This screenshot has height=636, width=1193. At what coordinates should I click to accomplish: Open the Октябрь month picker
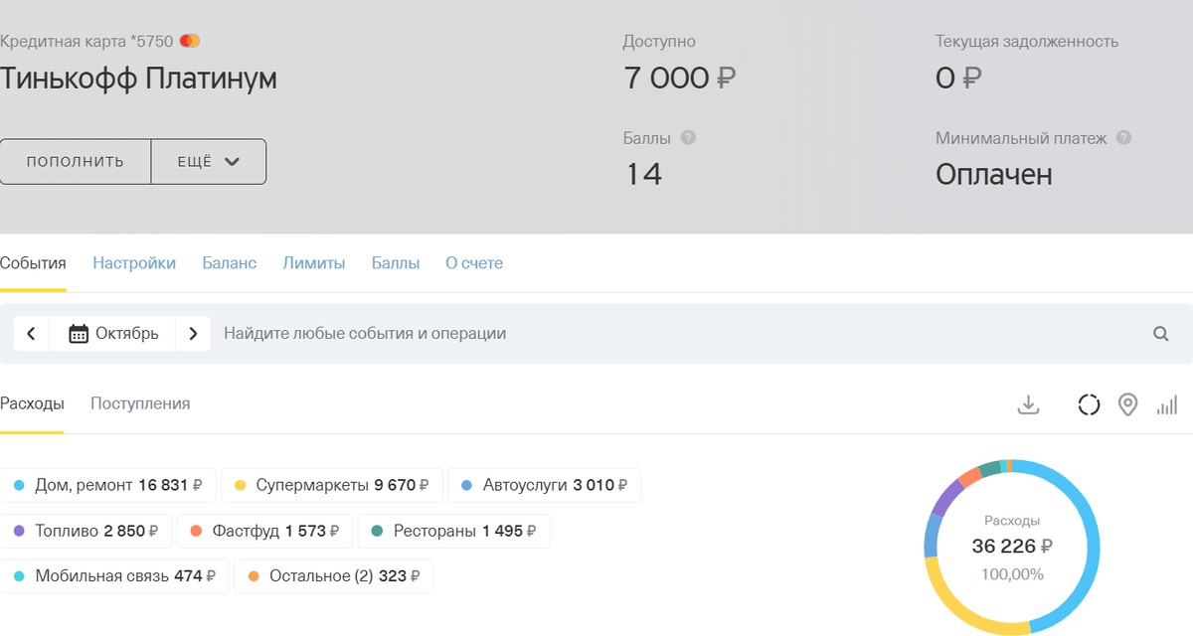click(x=112, y=334)
